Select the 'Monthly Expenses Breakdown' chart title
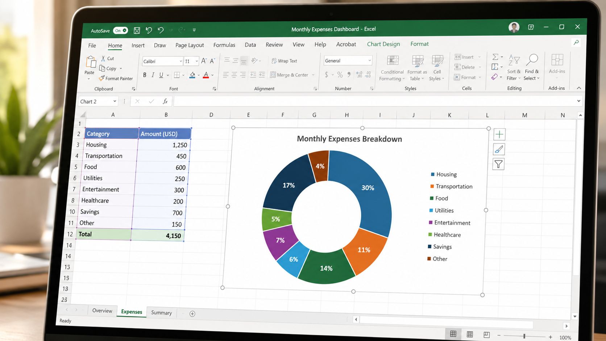Image resolution: width=606 pixels, height=341 pixels. click(x=349, y=139)
